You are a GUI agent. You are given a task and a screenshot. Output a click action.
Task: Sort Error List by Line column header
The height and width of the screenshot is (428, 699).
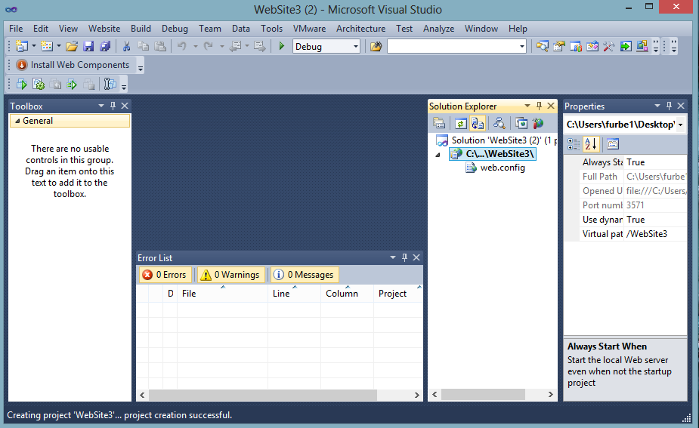tap(294, 294)
